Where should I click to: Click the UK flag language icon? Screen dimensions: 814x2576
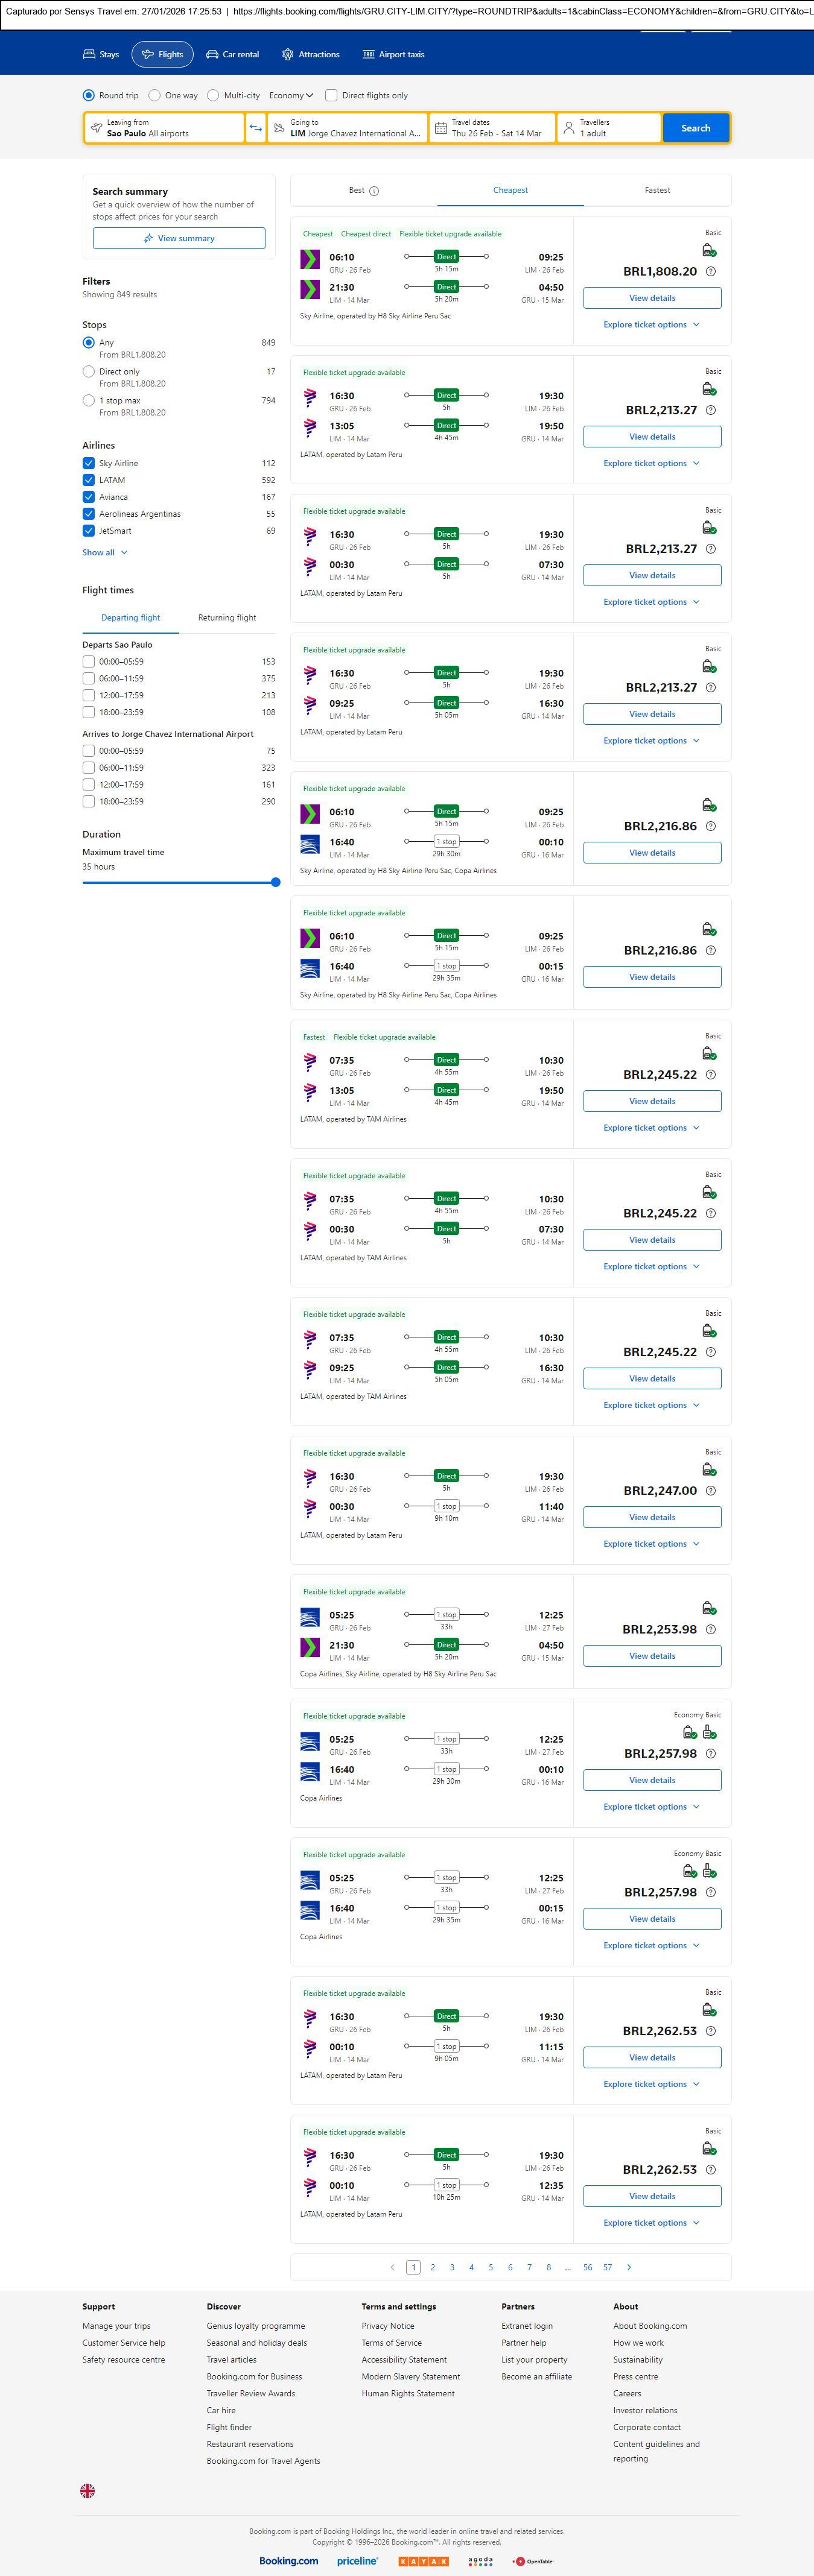pos(88,2490)
